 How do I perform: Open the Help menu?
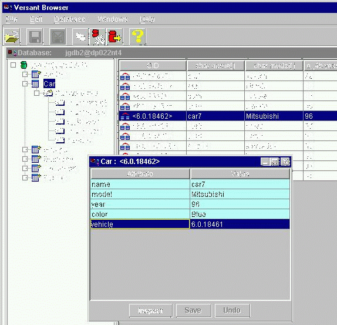click(147, 19)
